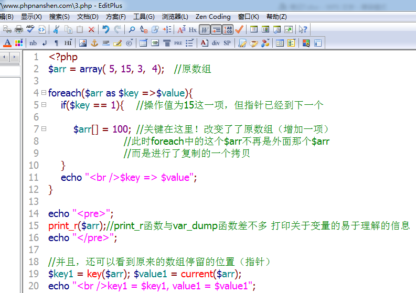Open the A-to-B replace tool

tap(144, 29)
